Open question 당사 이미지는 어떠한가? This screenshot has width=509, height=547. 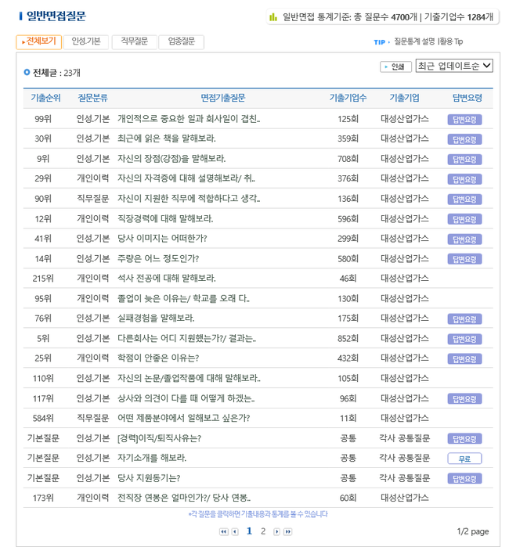pyautogui.click(x=162, y=239)
